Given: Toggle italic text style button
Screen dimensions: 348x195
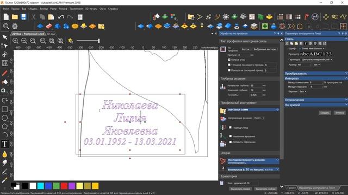Looking at the screenshot, I should point(306,43).
